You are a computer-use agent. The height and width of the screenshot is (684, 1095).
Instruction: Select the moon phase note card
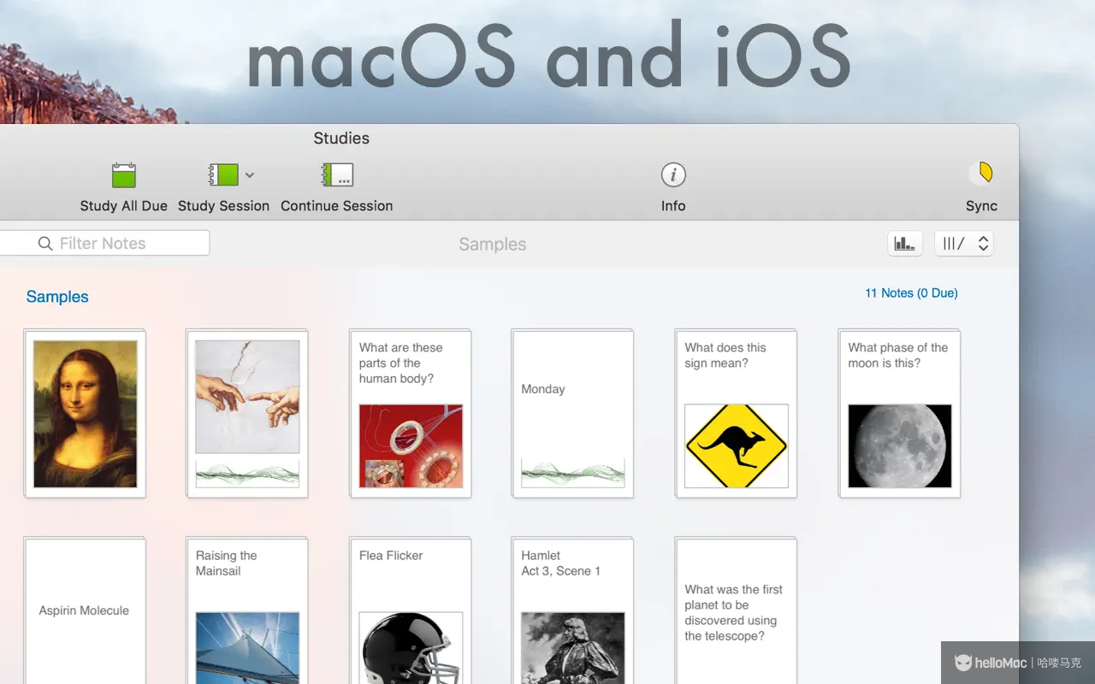pyautogui.click(x=899, y=414)
